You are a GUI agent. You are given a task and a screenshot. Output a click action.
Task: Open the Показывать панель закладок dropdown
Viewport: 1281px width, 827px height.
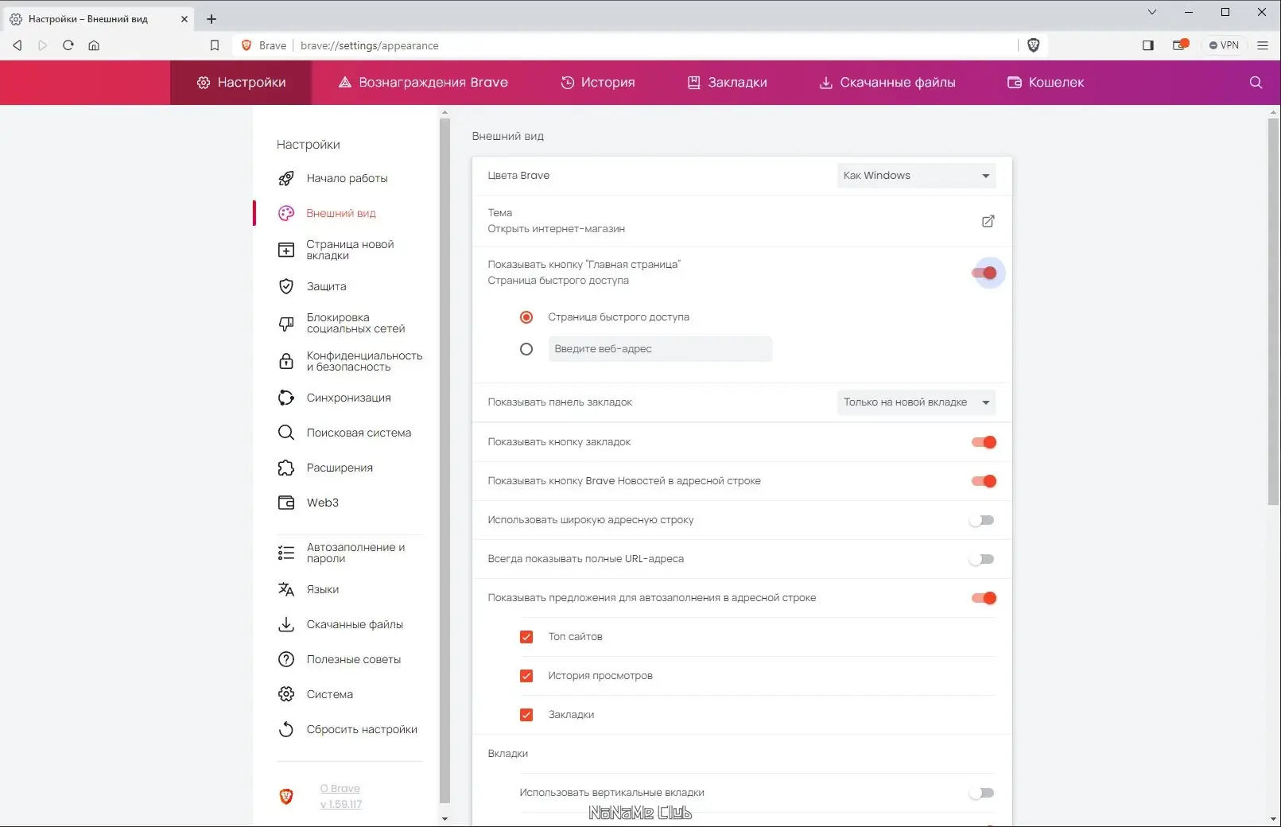[916, 402]
